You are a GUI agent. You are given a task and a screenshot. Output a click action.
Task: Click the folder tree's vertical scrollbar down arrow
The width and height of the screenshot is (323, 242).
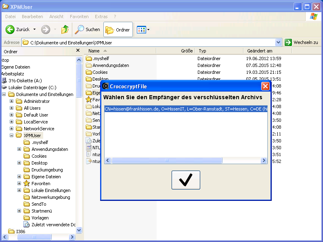(x=79, y=230)
